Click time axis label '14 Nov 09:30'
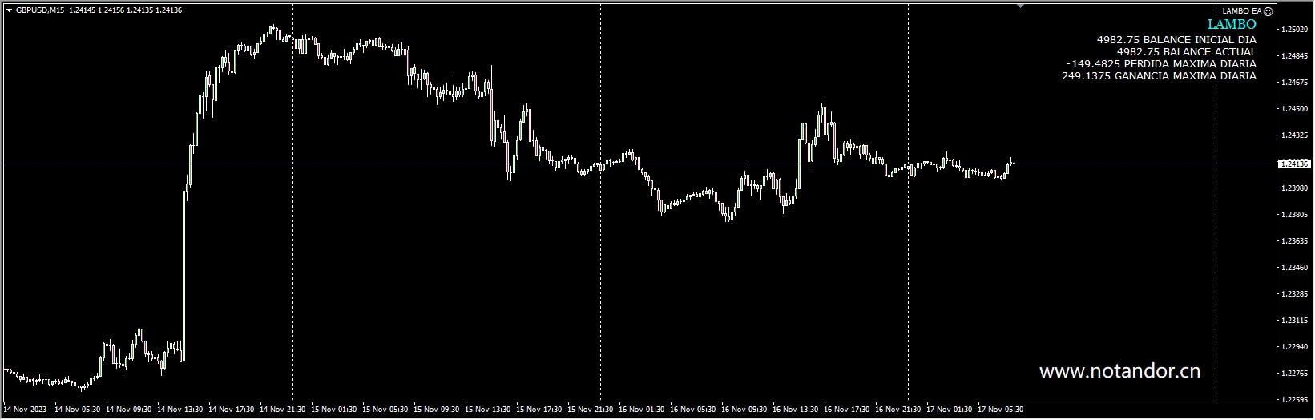The height and width of the screenshot is (420, 1315). point(129,409)
